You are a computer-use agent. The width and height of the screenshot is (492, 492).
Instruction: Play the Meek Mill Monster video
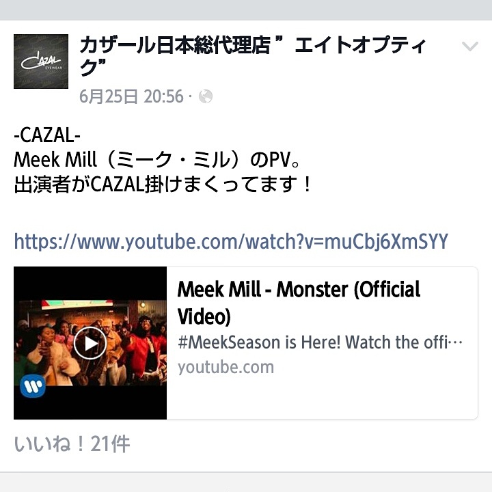tap(90, 343)
